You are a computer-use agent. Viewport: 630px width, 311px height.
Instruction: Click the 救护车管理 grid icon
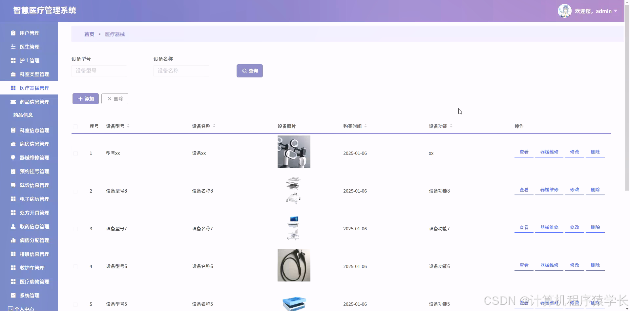(x=13, y=268)
